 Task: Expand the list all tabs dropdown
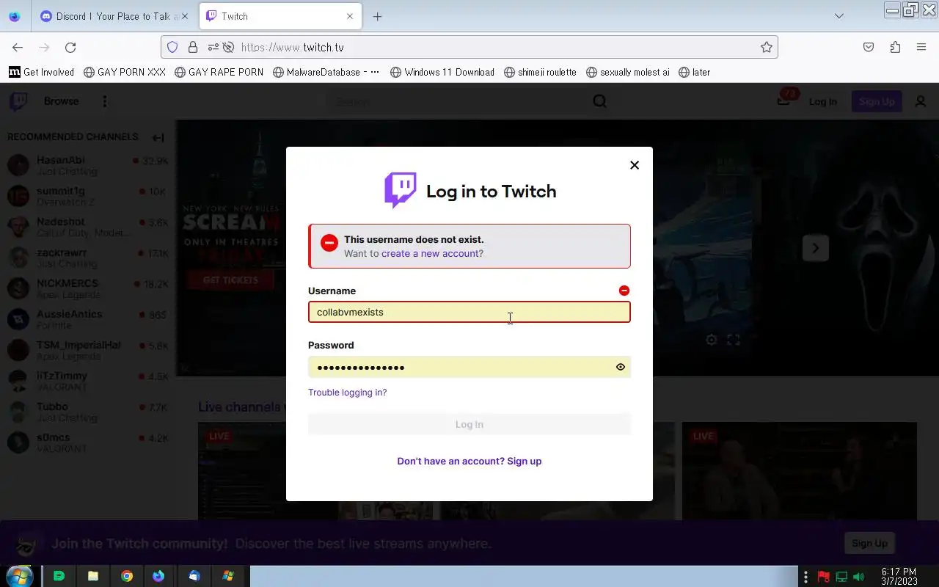[839, 16]
